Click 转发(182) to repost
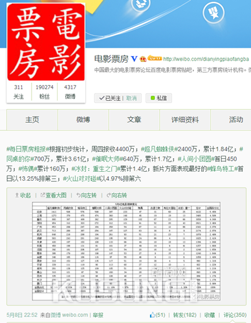Image resolution: width=251 pixels, height=323 pixels. (x=185, y=315)
